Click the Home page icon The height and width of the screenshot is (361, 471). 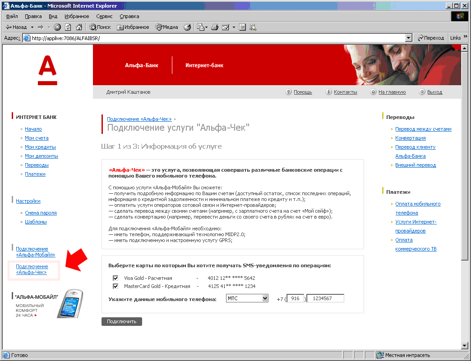pyautogui.click(x=79, y=27)
